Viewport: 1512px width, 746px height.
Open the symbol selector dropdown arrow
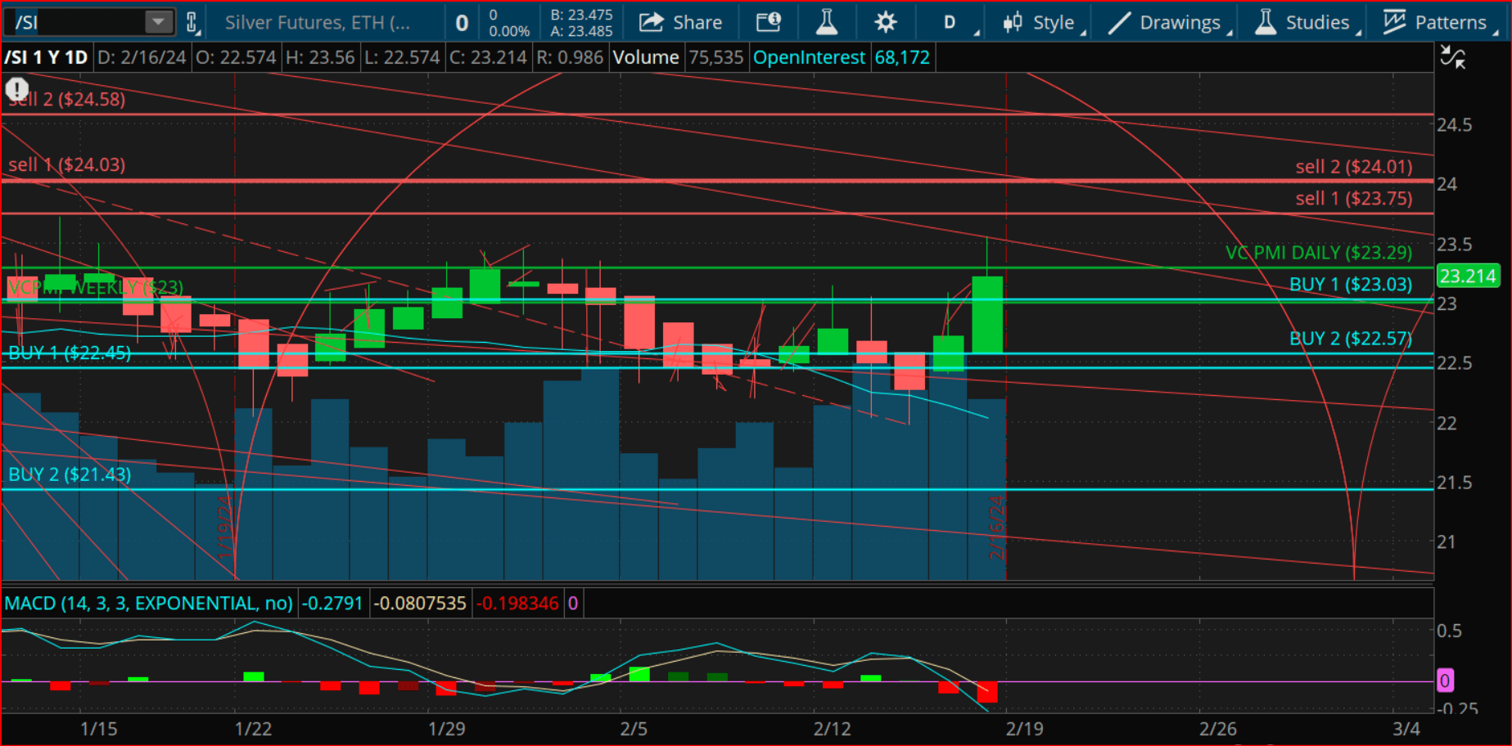click(x=159, y=22)
